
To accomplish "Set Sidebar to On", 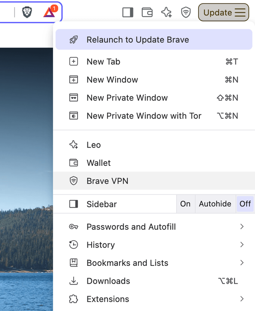I will click(x=185, y=204).
